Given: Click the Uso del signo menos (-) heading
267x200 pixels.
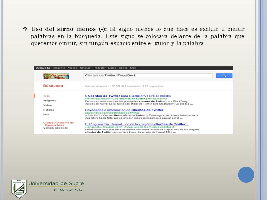Looking at the screenshot, I should (x=69, y=29).
